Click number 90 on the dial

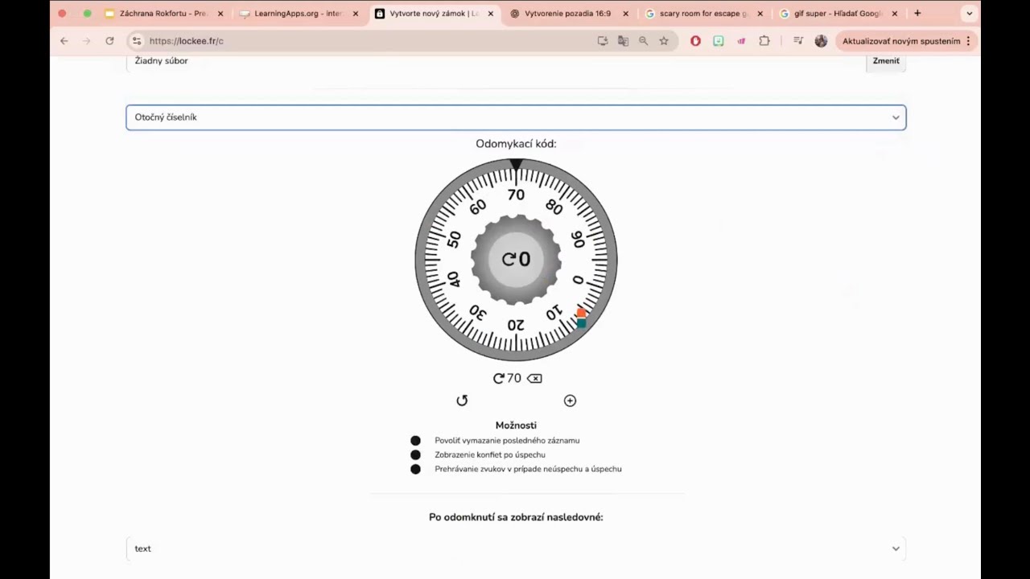click(578, 240)
